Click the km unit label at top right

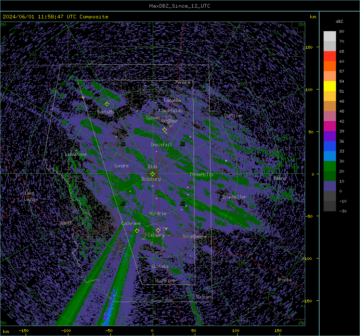coord(313,17)
